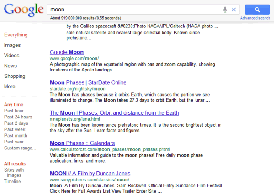Click the snippet mentioning 27.3 days
This screenshot has width=274, height=194.
click(130, 97)
